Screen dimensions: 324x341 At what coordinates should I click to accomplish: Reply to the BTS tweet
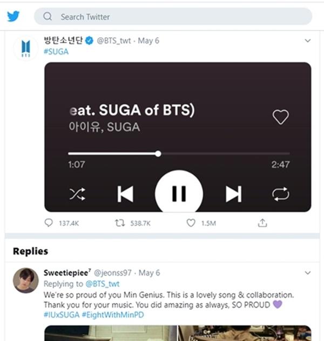click(49, 223)
